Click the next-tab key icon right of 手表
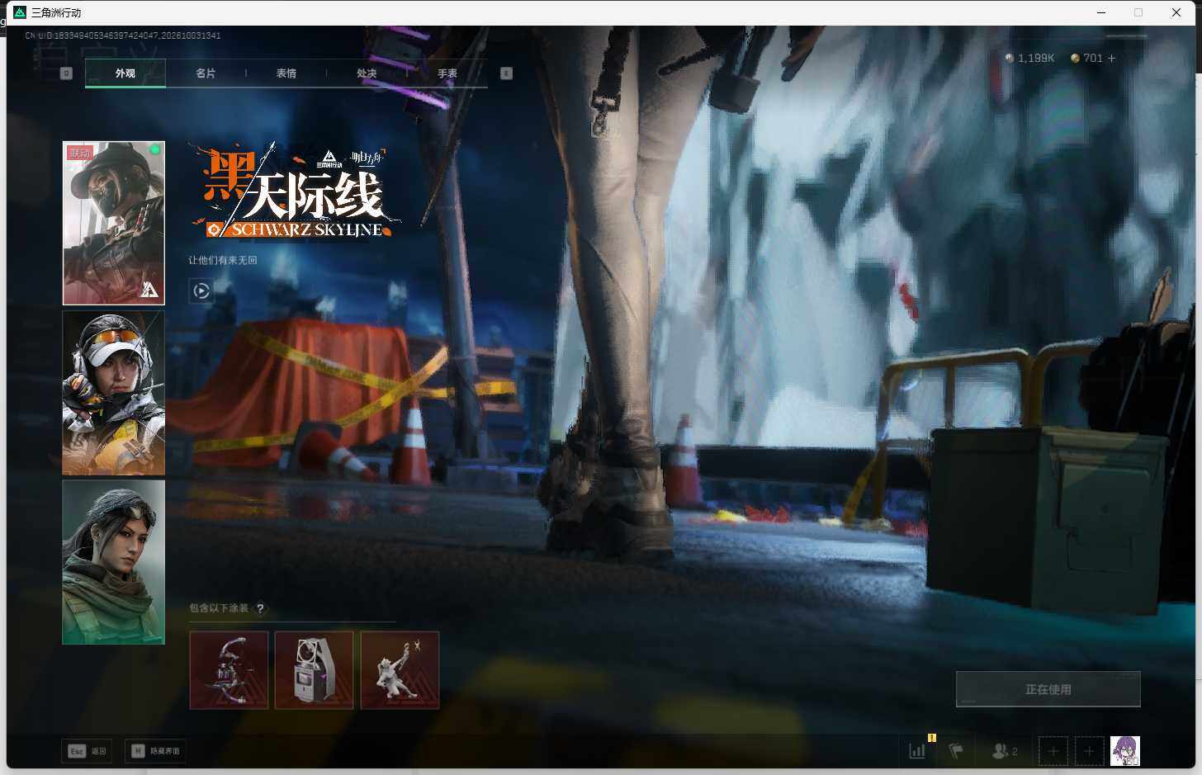1202x775 pixels. 506,73
